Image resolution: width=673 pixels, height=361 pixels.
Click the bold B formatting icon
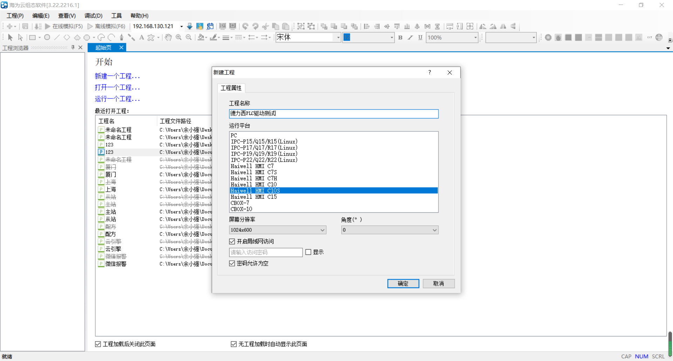tap(400, 38)
